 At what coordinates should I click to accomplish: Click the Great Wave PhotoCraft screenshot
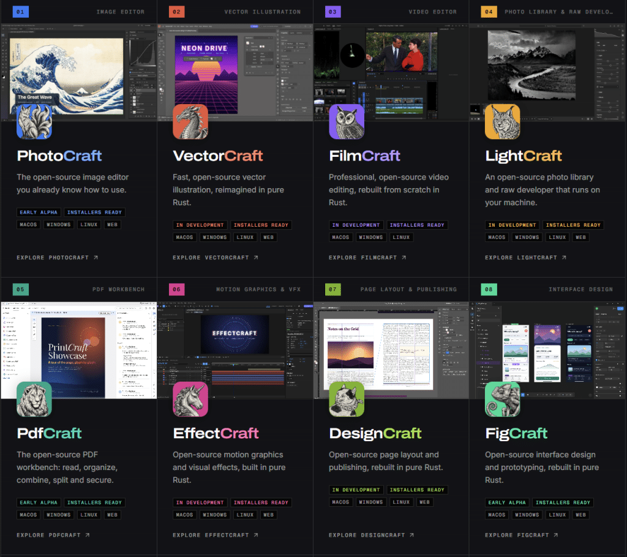tap(79, 72)
